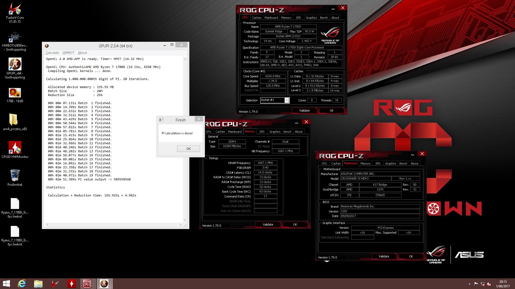Open Calculate menu in GPUPI

coord(52,53)
